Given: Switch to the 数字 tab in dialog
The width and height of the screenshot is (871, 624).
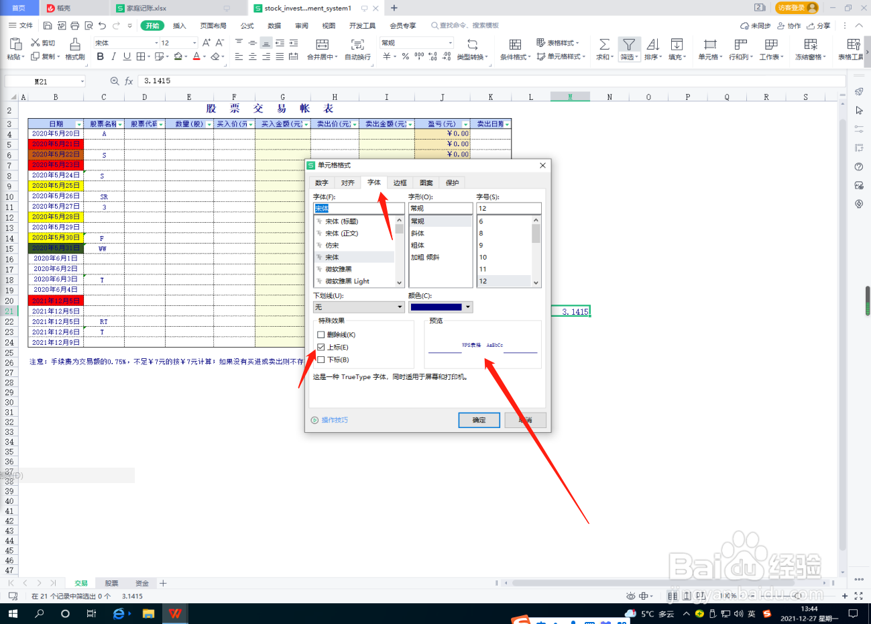Looking at the screenshot, I should (322, 183).
